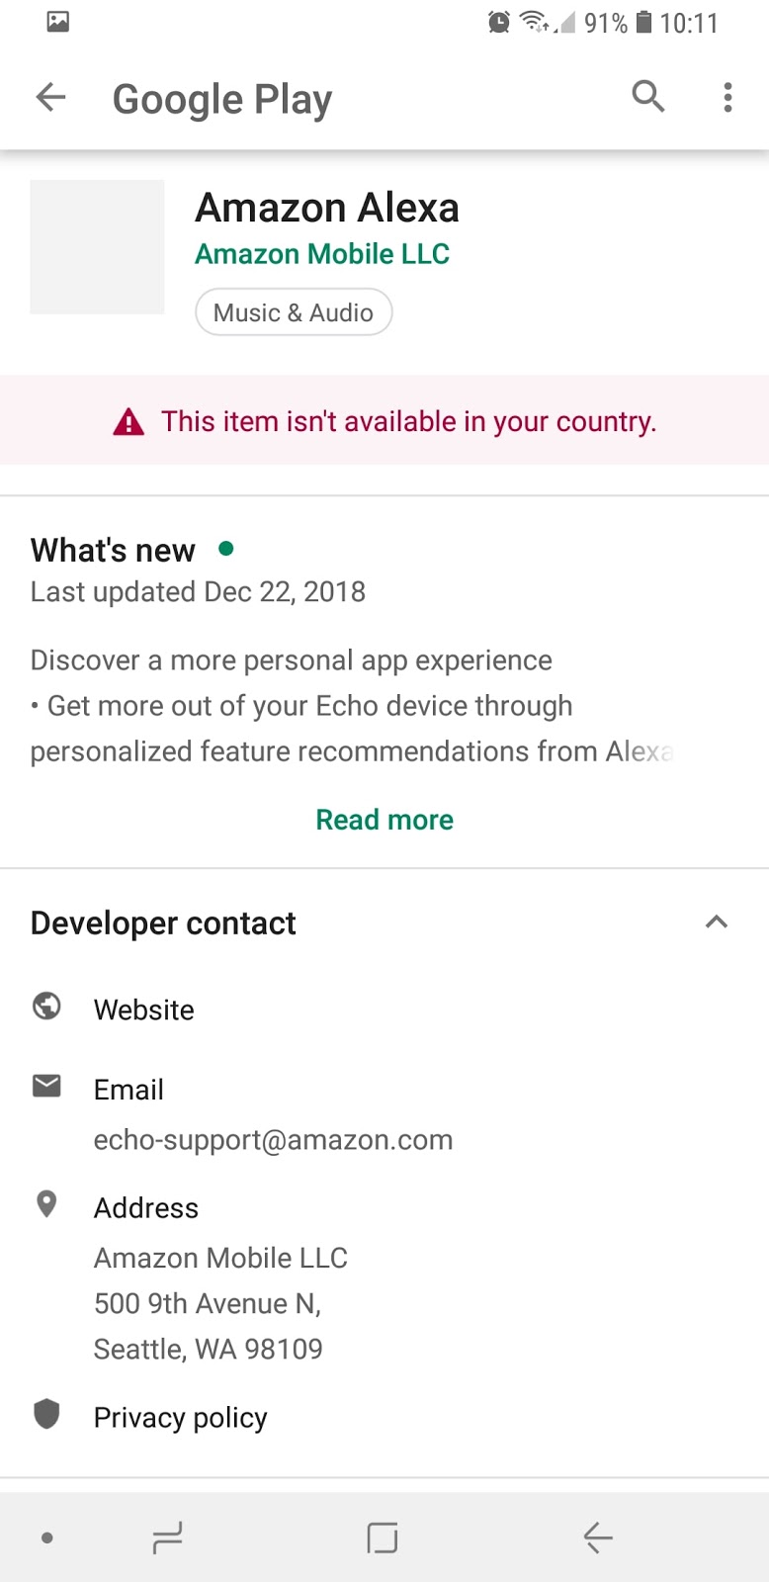The height and width of the screenshot is (1582, 769).
Task: Tap the location pin beside Address
Action: 46,1204
